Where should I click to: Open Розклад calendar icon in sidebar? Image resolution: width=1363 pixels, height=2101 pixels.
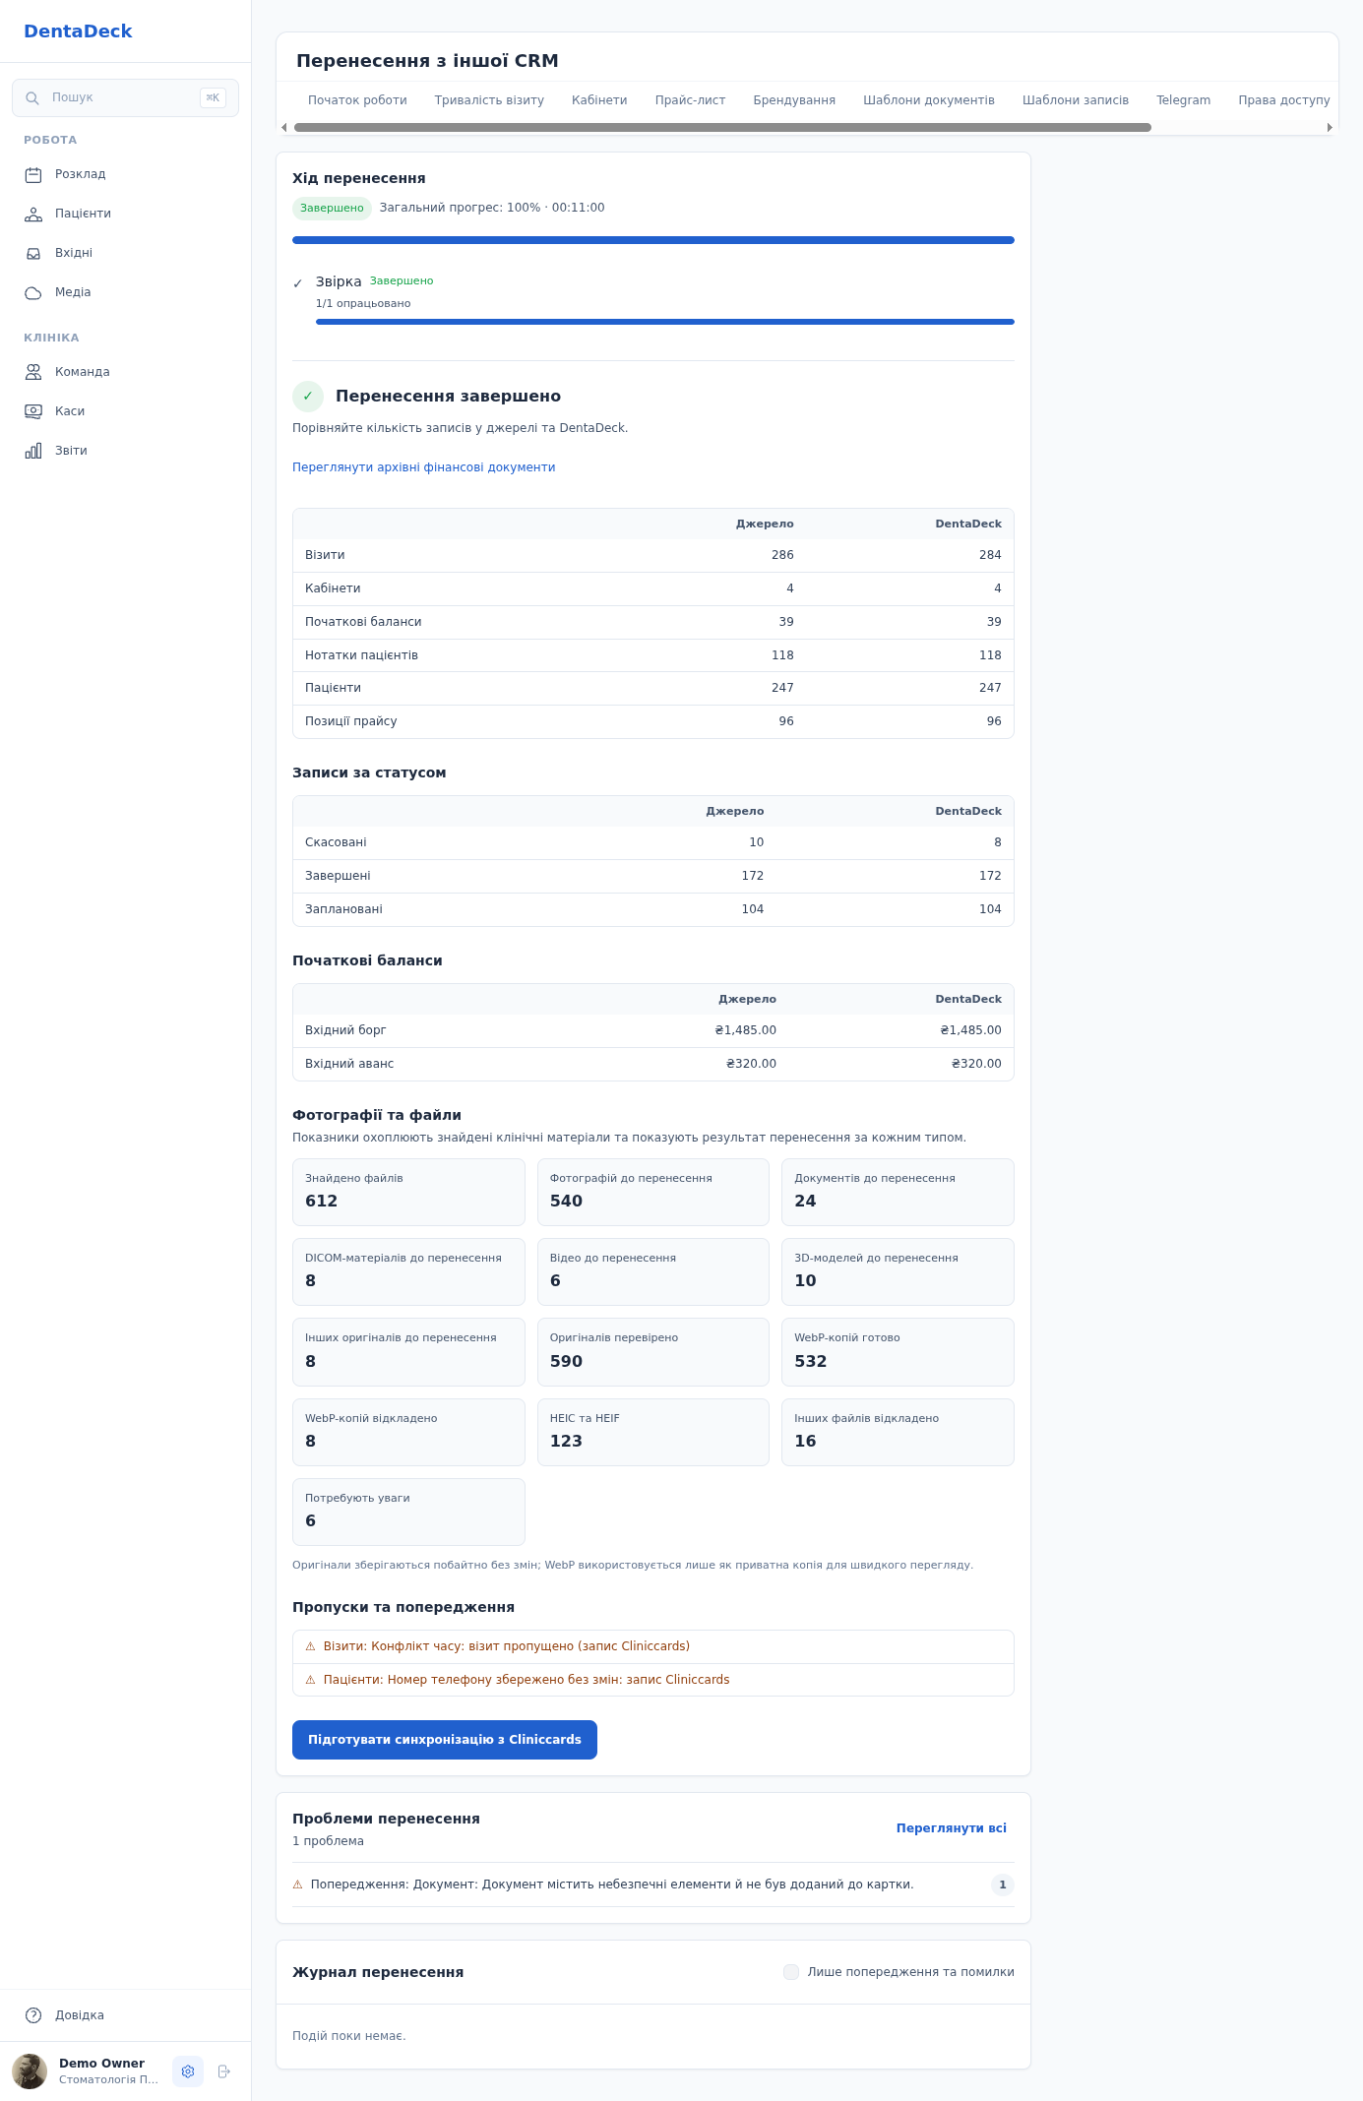[33, 174]
